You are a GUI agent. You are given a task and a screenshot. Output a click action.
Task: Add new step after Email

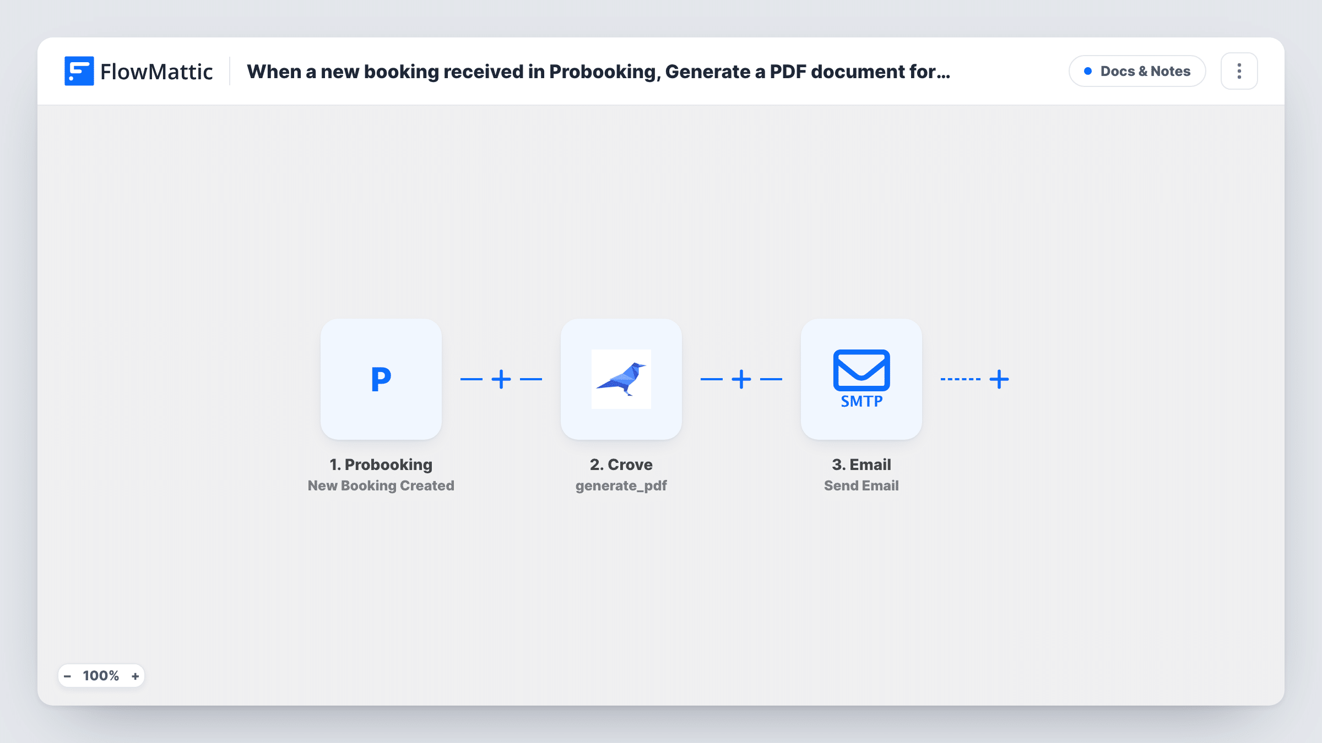pos(999,379)
